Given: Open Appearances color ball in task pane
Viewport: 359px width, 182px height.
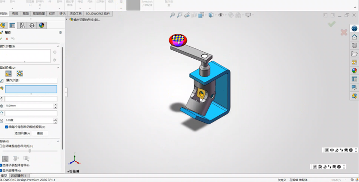Looking at the screenshot, I should click(x=354, y=71).
